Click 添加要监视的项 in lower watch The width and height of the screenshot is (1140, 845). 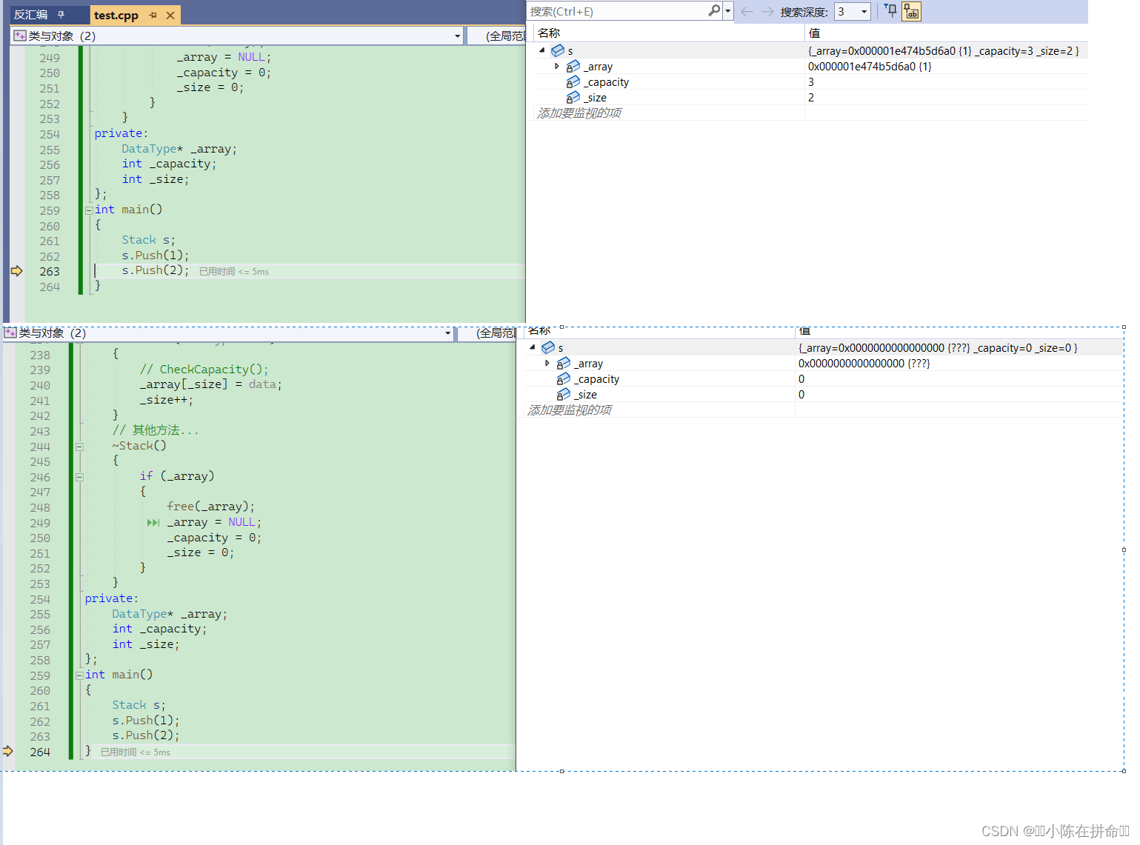(570, 410)
